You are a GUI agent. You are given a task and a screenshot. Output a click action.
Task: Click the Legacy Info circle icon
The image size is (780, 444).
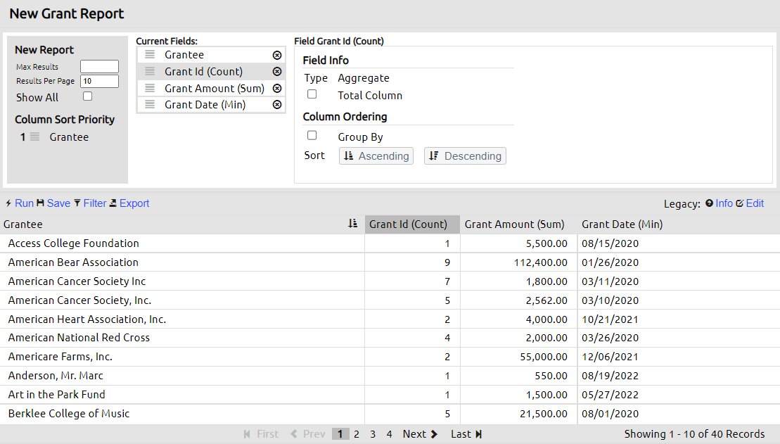710,203
